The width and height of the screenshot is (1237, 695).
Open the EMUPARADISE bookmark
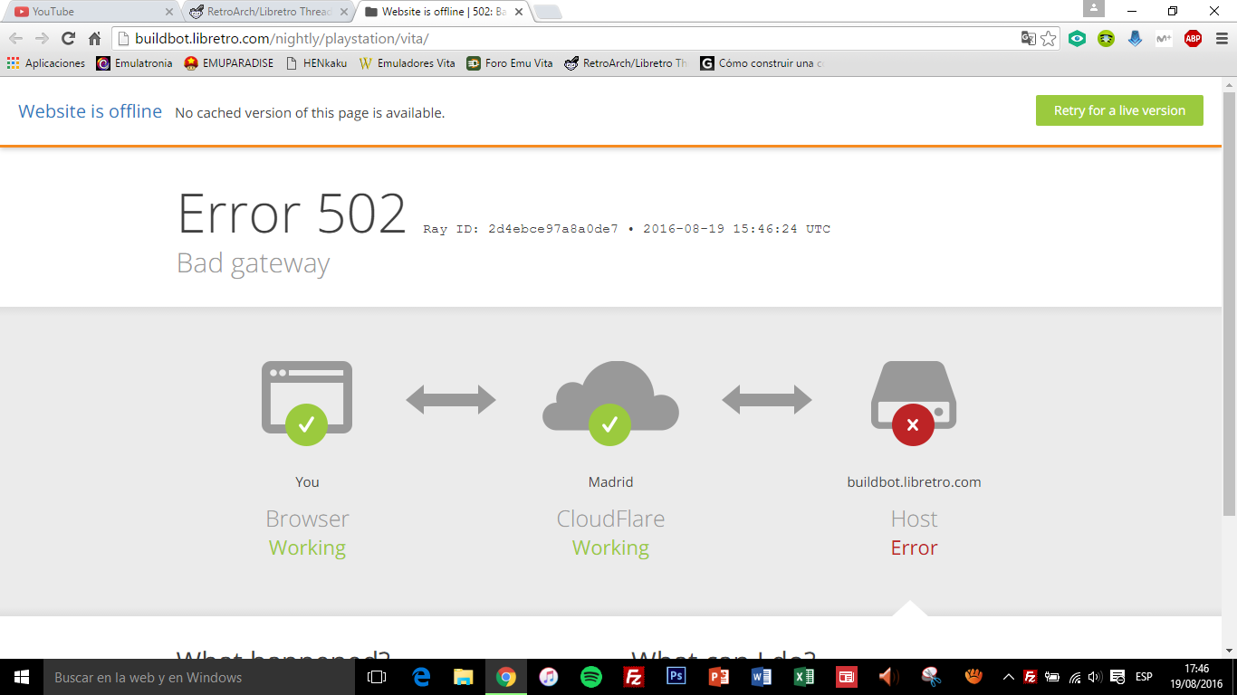[x=229, y=63]
